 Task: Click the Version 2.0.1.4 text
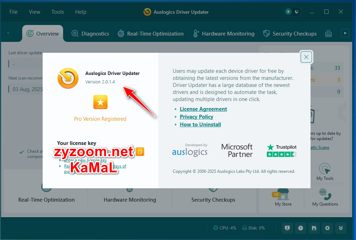tap(100, 82)
